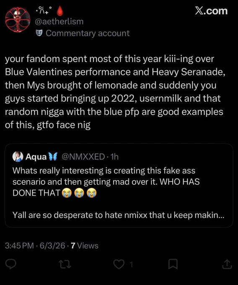The height and width of the screenshot is (285, 238).
Task: Open the red circular profile picture
Action: click(18, 19)
